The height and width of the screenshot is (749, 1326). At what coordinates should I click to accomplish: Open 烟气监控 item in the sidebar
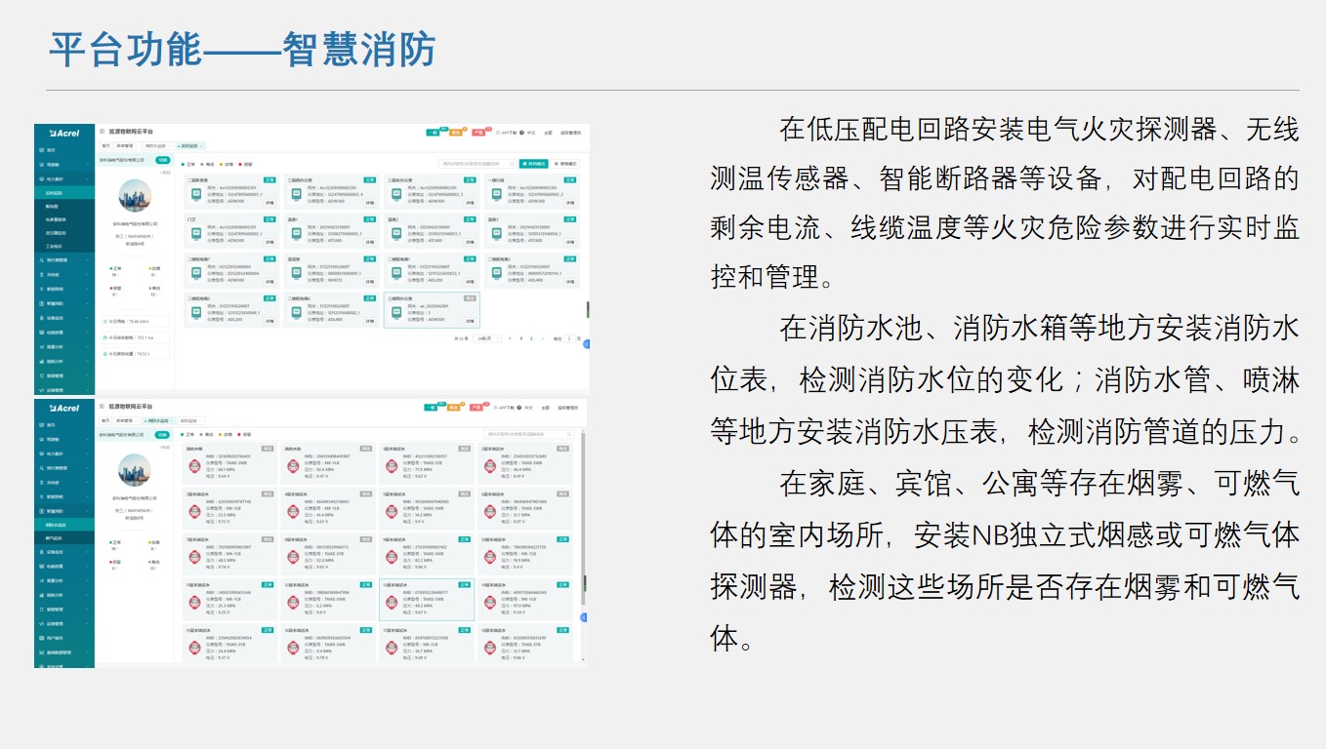55,537
